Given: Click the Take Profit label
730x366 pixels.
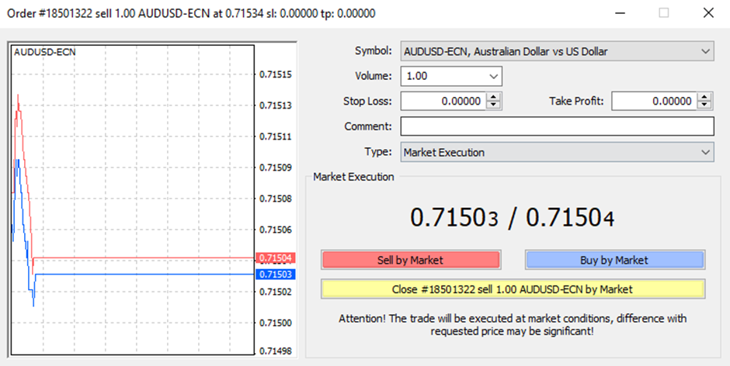Looking at the screenshot, I should 576,102.
